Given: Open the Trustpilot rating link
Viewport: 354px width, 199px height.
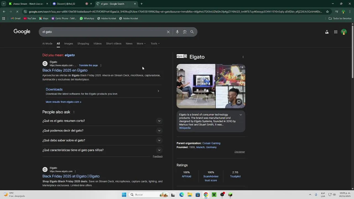Looking at the screenshot, I should pyautogui.click(x=235, y=176).
